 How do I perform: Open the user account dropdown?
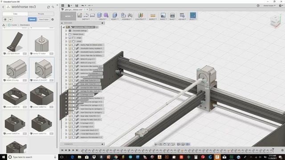point(269,6)
